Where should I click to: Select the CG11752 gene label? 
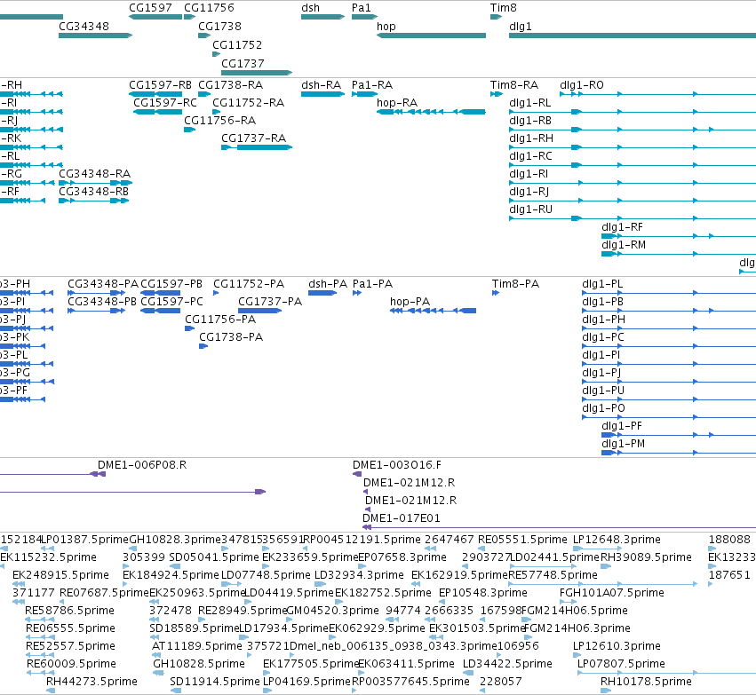tap(237, 45)
